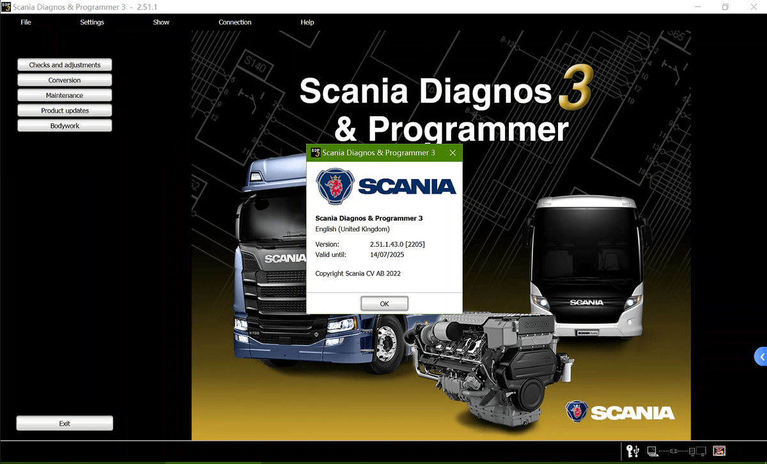Open the Settings menu
767x464 pixels.
(92, 22)
